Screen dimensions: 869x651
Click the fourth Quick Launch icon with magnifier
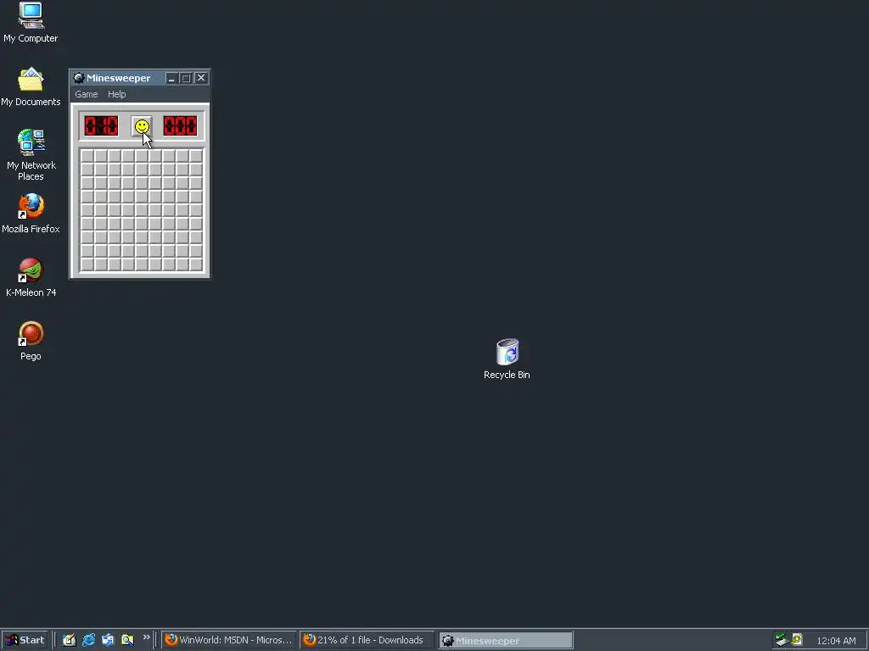coord(127,640)
